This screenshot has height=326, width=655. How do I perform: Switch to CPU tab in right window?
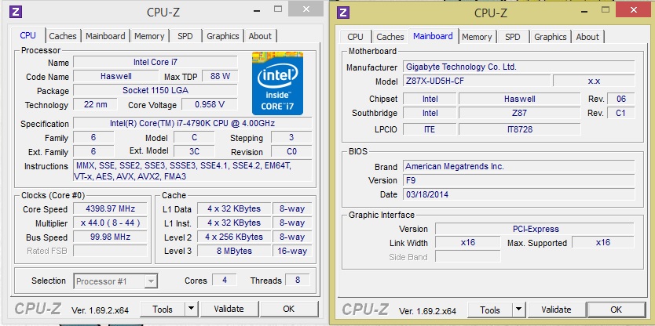coord(355,37)
